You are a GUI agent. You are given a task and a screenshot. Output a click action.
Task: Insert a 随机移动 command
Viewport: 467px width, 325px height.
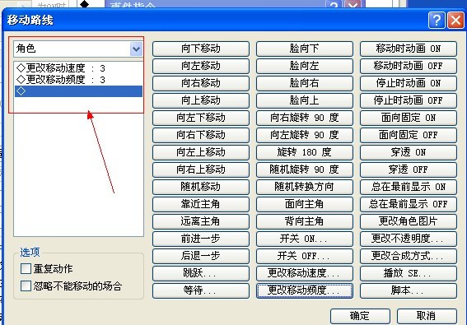coord(201,187)
